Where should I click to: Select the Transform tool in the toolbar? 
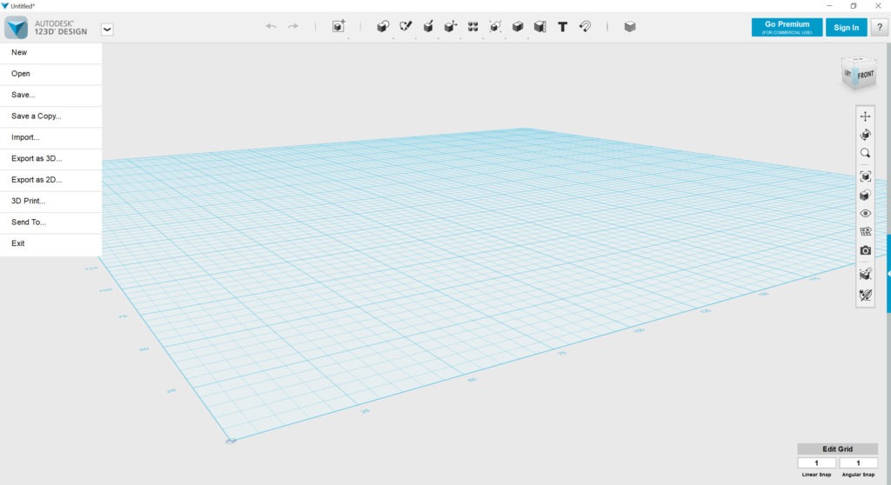(338, 27)
